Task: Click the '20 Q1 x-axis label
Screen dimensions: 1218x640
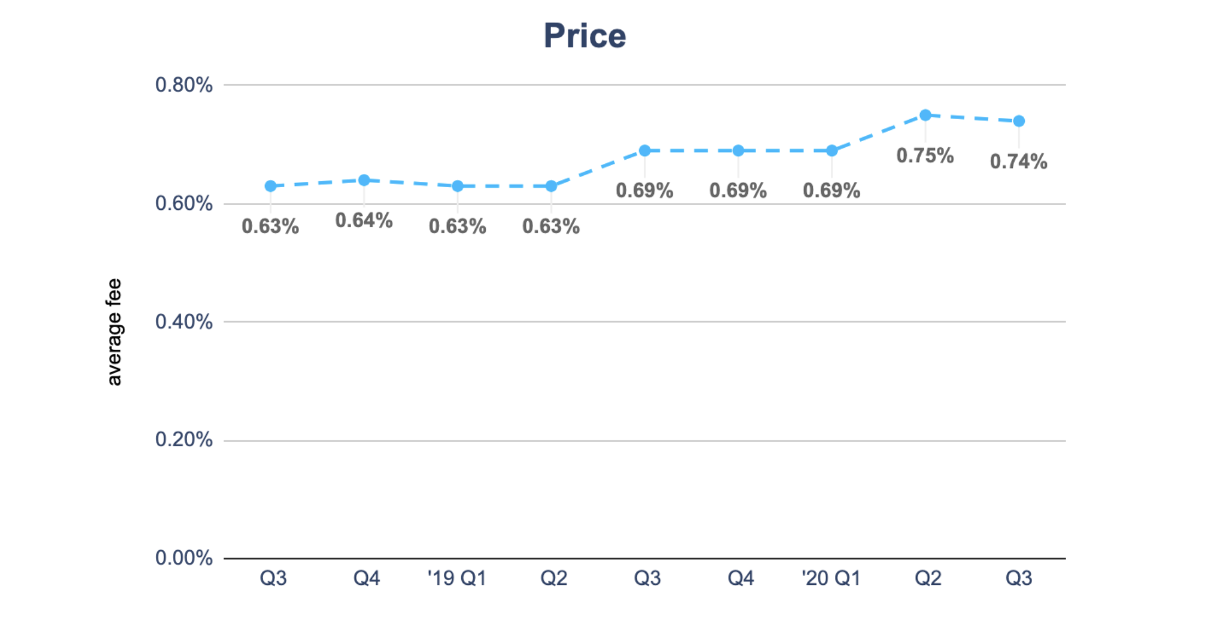Action: coord(831,578)
